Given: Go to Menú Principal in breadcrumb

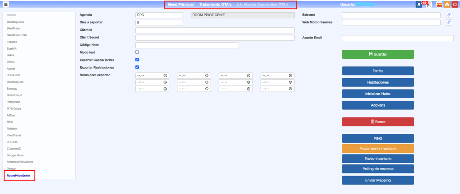Looking at the screenshot, I should (x=180, y=4).
